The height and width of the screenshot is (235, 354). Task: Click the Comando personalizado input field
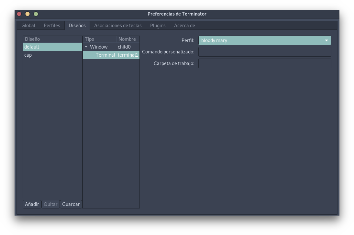[265, 52]
